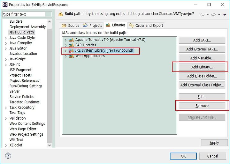This screenshot has width=230, height=164.
Task: Click the type filter text field
Action: [x=27, y=14]
